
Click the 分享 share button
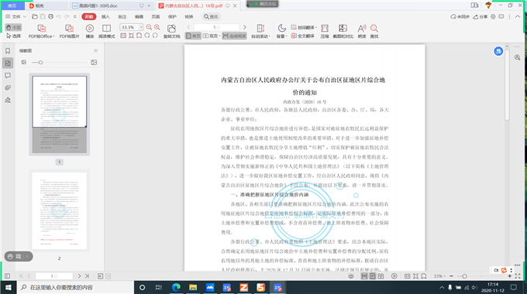coord(480,16)
